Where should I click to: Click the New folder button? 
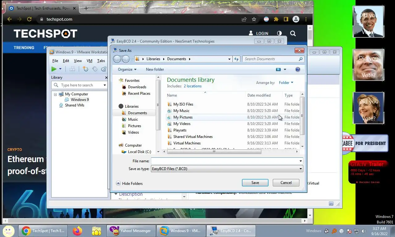(155, 69)
